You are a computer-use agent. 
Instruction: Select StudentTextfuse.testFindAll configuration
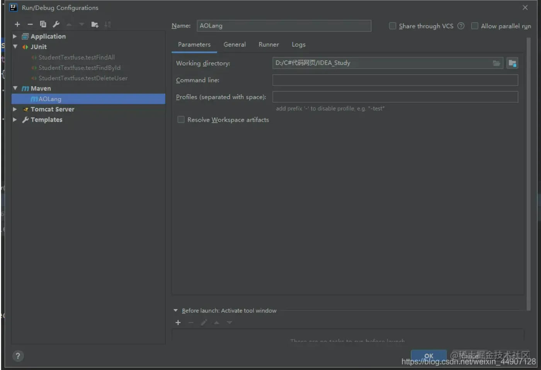[x=77, y=57]
